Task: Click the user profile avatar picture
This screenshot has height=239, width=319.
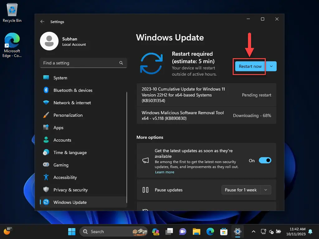Action: (49, 41)
